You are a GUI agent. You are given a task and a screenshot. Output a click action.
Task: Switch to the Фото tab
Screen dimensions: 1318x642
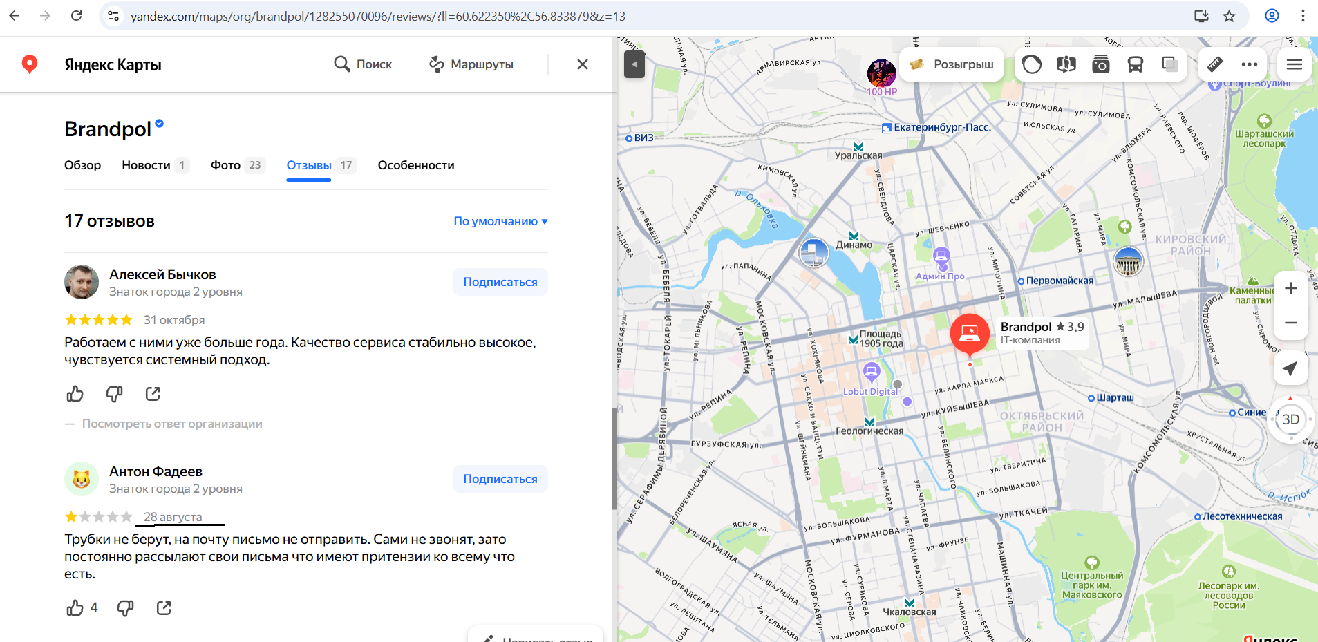tap(225, 165)
